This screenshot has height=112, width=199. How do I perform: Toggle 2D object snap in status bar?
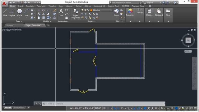(138, 108)
